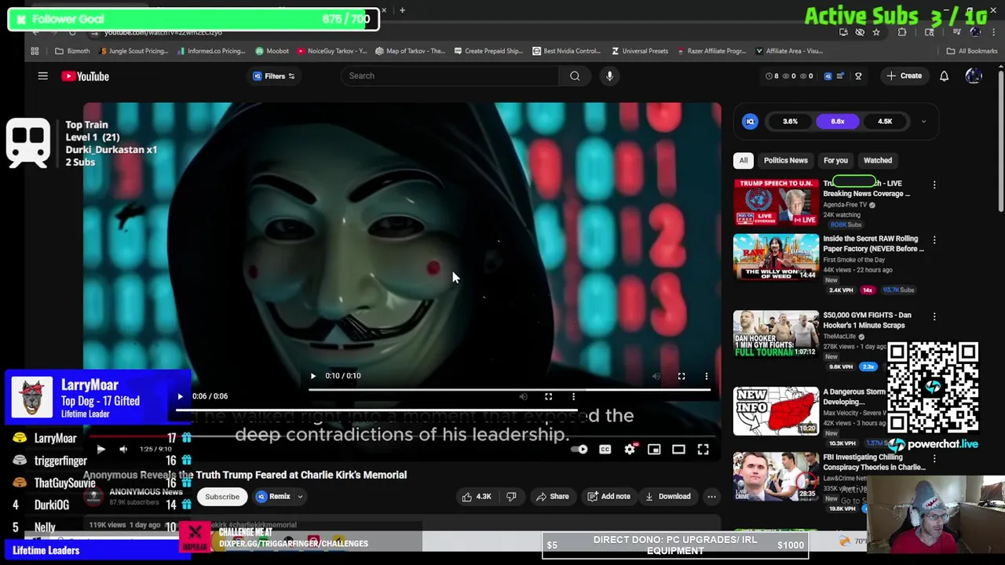Open the New Info storm map thumbnail
Screen dimensions: 1005x565
(776, 410)
